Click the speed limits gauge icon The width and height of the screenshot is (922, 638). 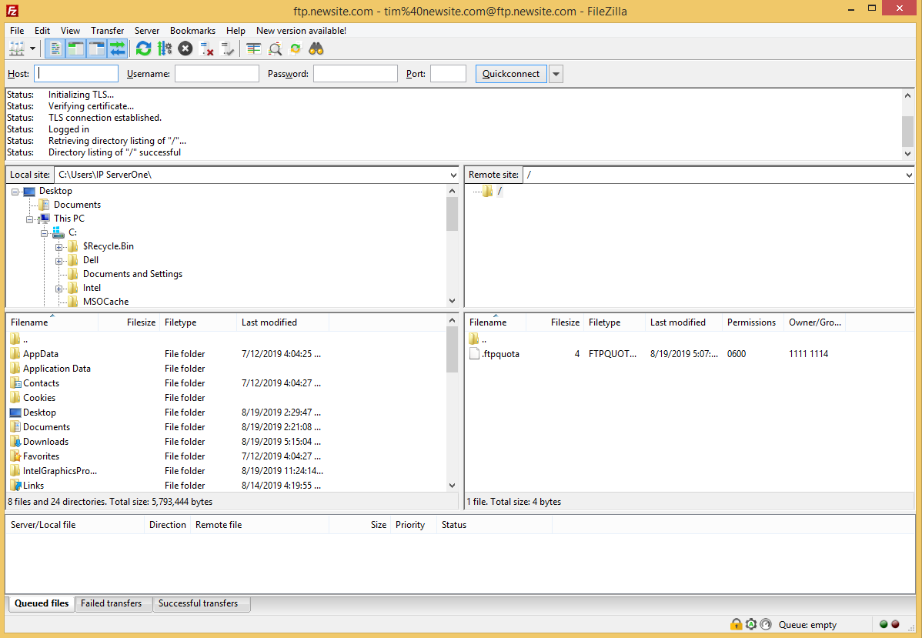point(766,624)
